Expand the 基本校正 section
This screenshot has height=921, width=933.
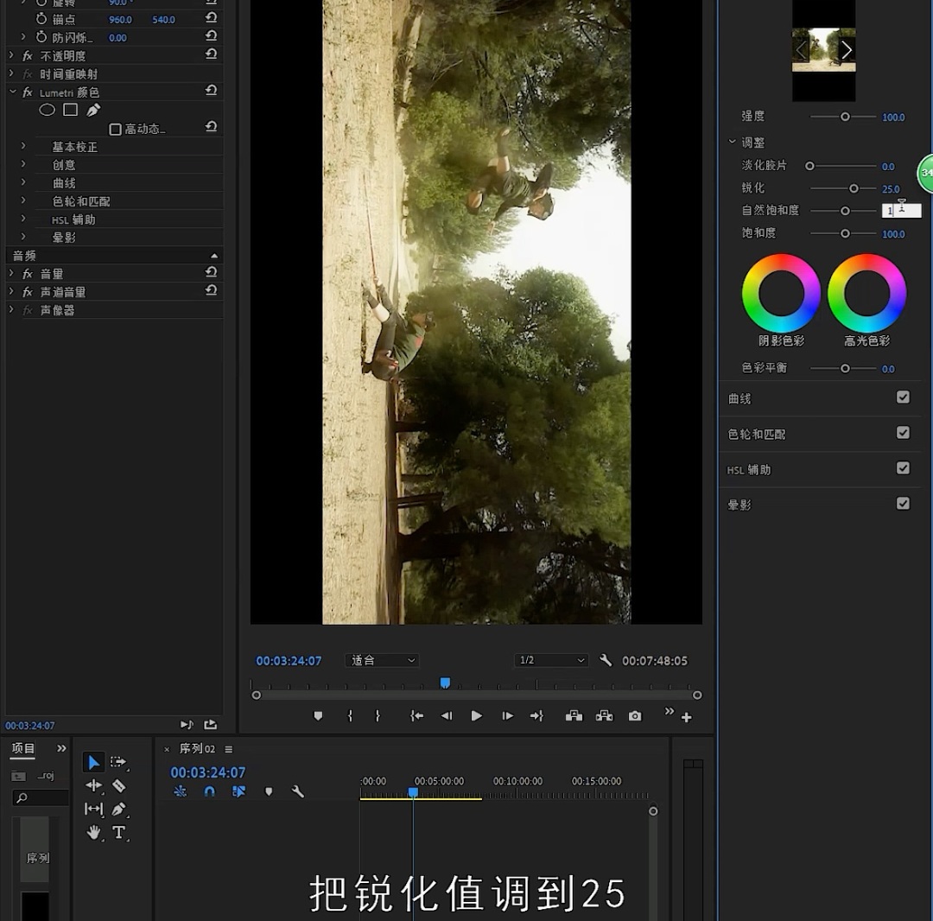click(23, 146)
